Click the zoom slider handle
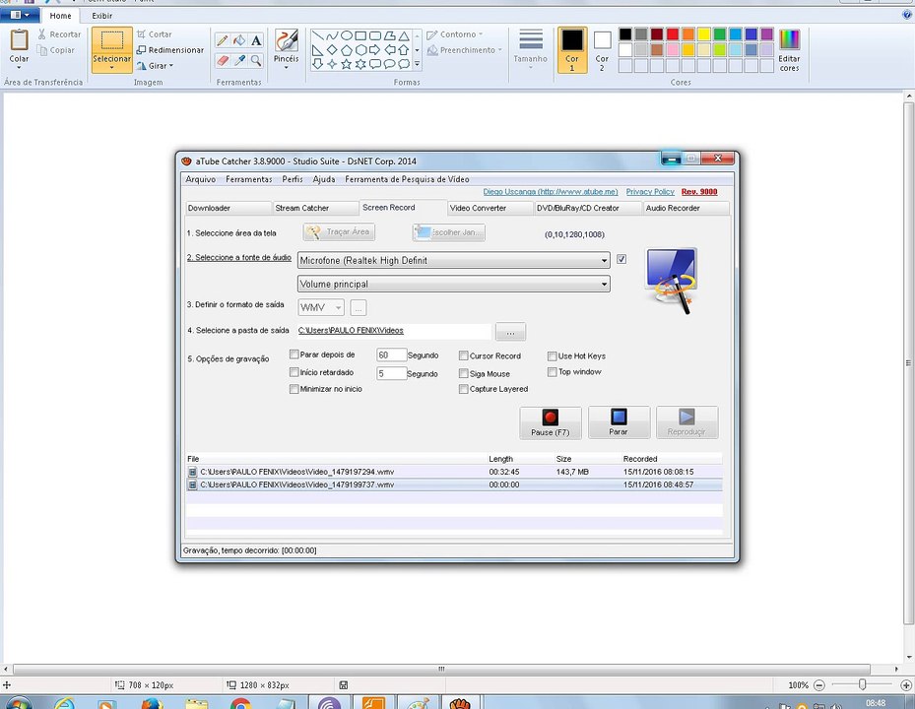The width and height of the screenshot is (915, 709). [x=863, y=685]
